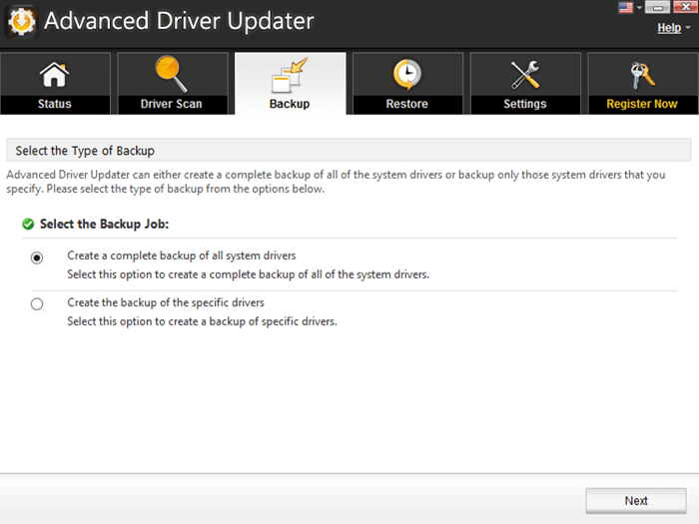Click the Advanced Driver Updater logo icon
Image resolution: width=699 pixels, height=524 pixels.
pos(21,21)
